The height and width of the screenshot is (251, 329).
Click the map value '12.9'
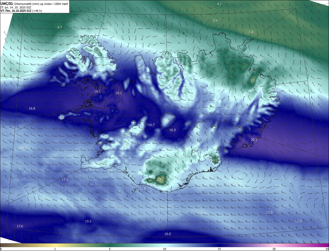click(269, 213)
